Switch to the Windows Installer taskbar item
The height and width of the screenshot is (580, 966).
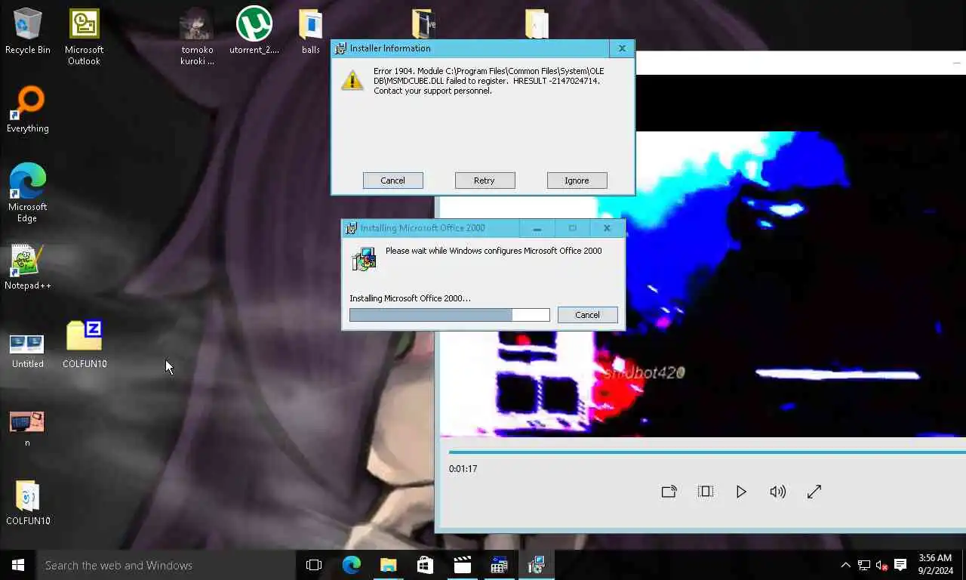point(536,565)
